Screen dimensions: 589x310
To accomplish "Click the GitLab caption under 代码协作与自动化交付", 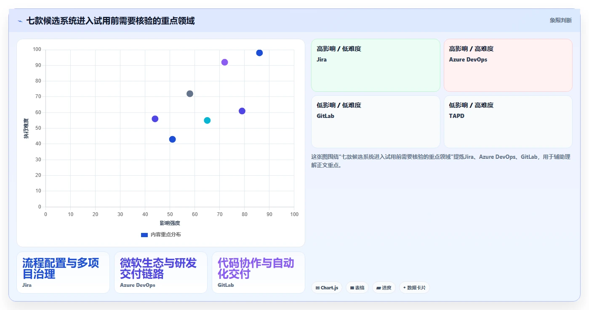I will tap(226, 285).
